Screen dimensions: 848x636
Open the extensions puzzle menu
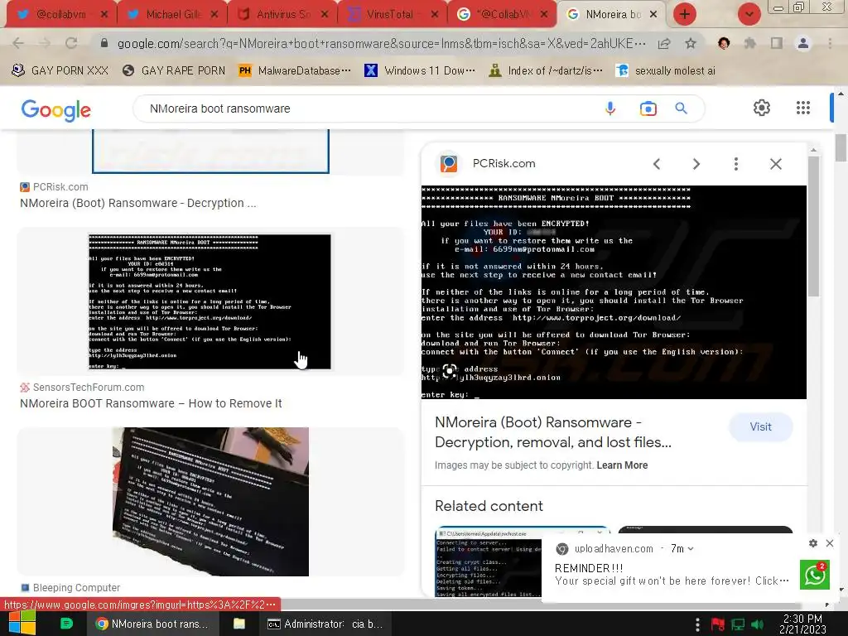750,43
